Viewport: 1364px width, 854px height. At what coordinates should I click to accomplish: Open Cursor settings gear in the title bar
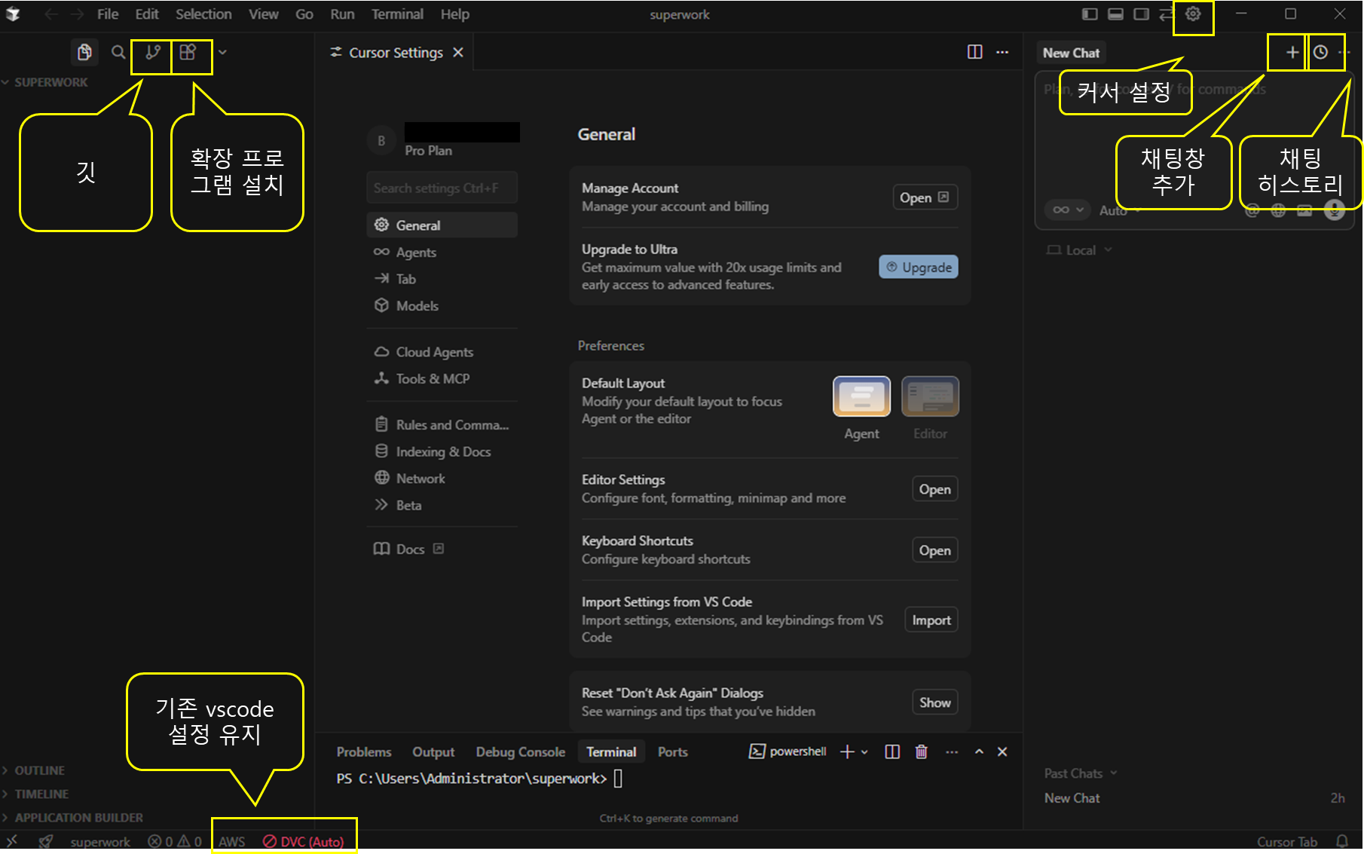pyautogui.click(x=1193, y=14)
